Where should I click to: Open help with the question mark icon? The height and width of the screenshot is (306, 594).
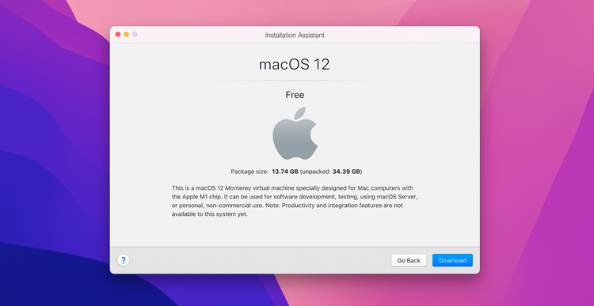pos(124,260)
